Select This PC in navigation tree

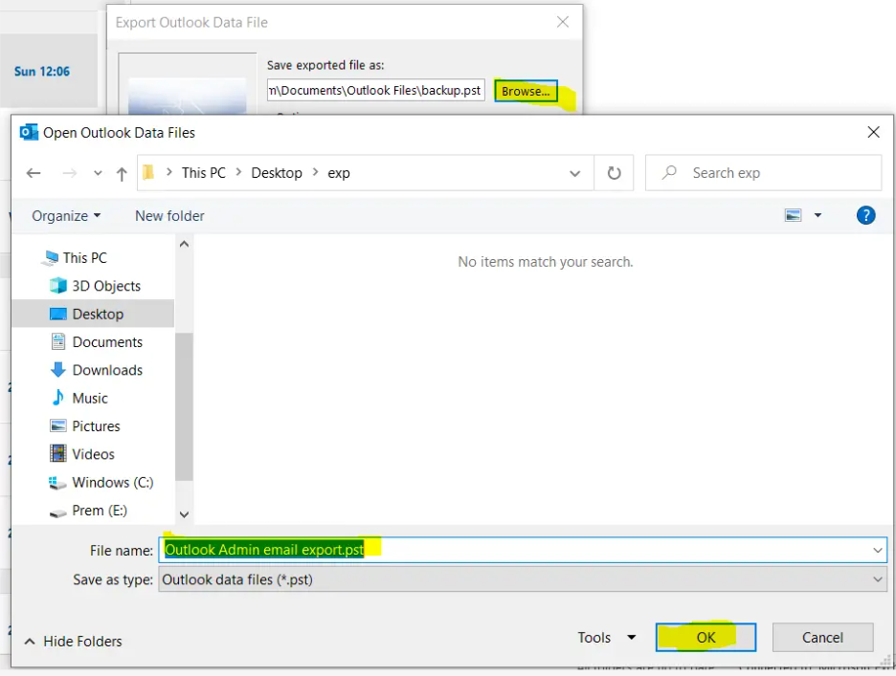84,258
